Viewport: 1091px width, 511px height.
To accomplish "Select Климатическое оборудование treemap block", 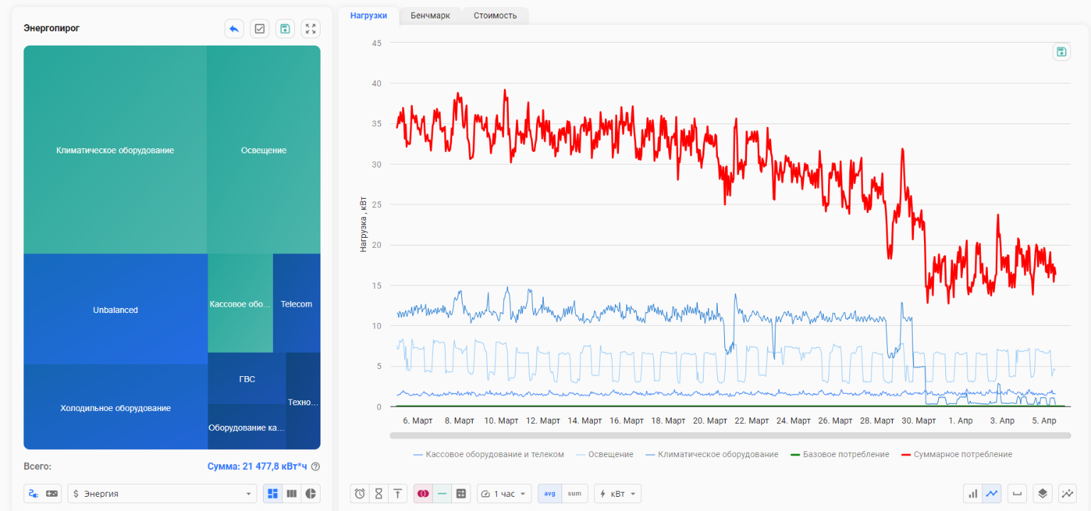I will [115, 150].
